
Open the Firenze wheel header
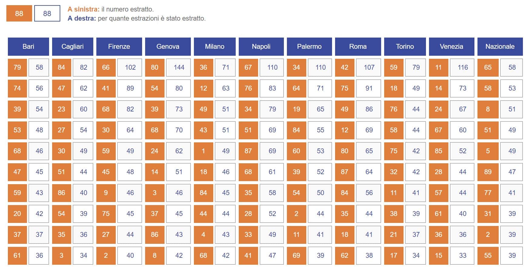pos(119,46)
